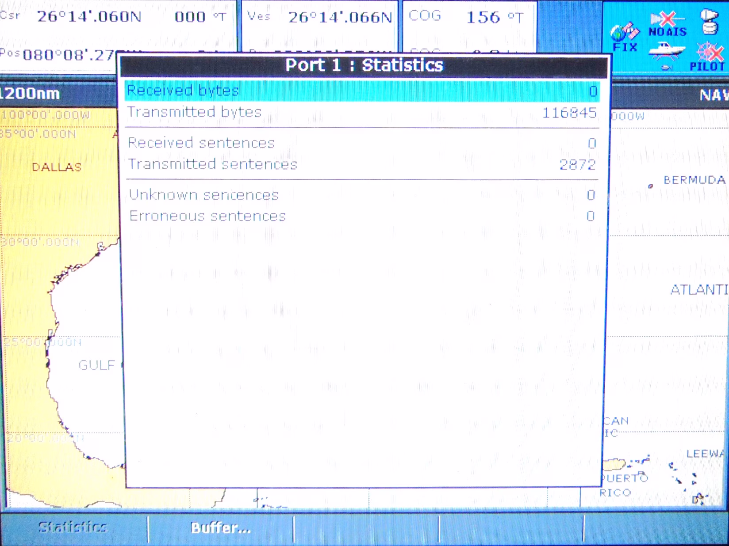Click the Port 1 : Statistics title bar
Viewport: 729px width, 546px height.
(364, 65)
